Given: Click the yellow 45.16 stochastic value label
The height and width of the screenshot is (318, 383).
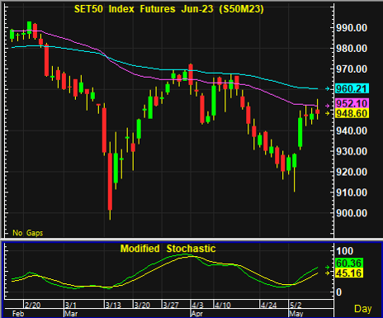Looking at the screenshot, I should (x=349, y=273).
